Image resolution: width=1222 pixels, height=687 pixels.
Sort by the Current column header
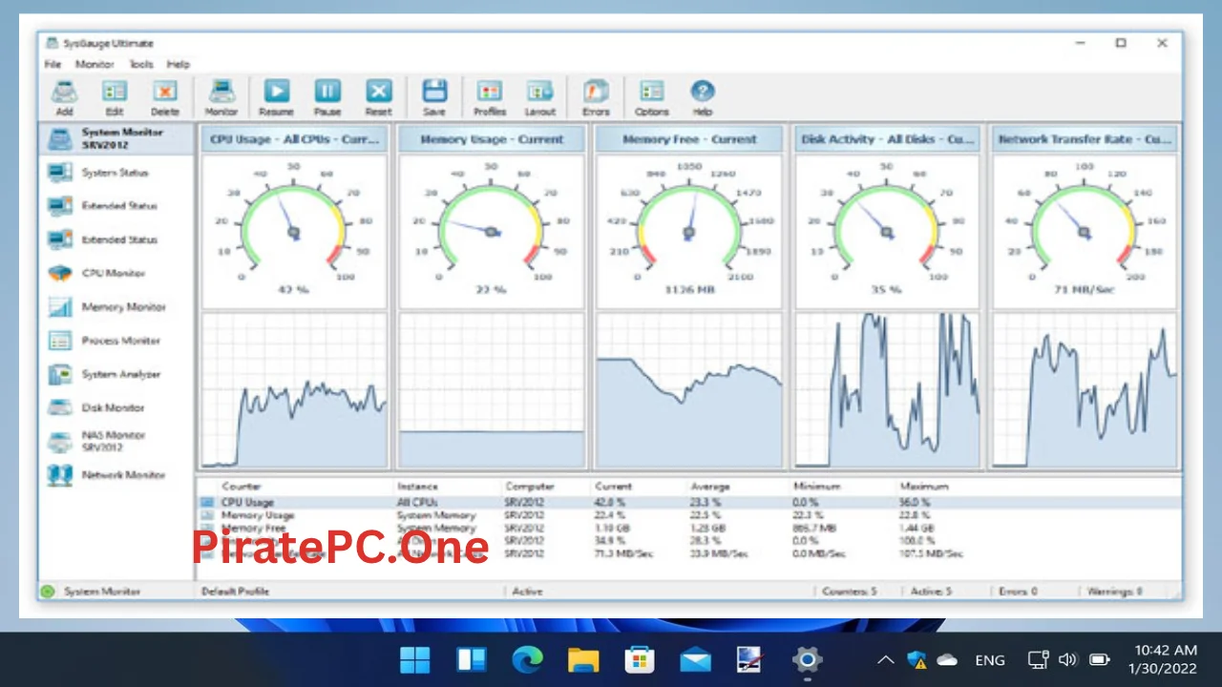tap(613, 487)
